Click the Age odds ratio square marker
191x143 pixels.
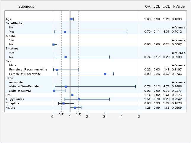[x=71, y=19]
